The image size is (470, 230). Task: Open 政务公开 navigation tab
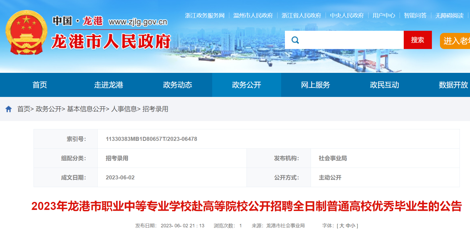click(x=247, y=85)
